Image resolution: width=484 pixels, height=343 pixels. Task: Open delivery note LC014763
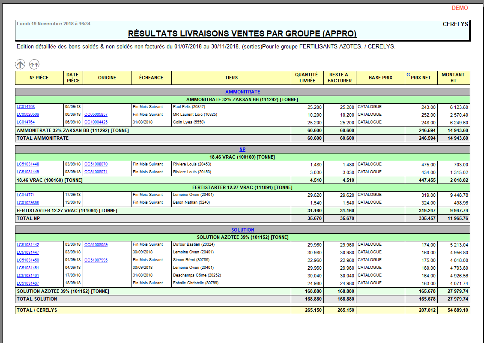point(26,107)
